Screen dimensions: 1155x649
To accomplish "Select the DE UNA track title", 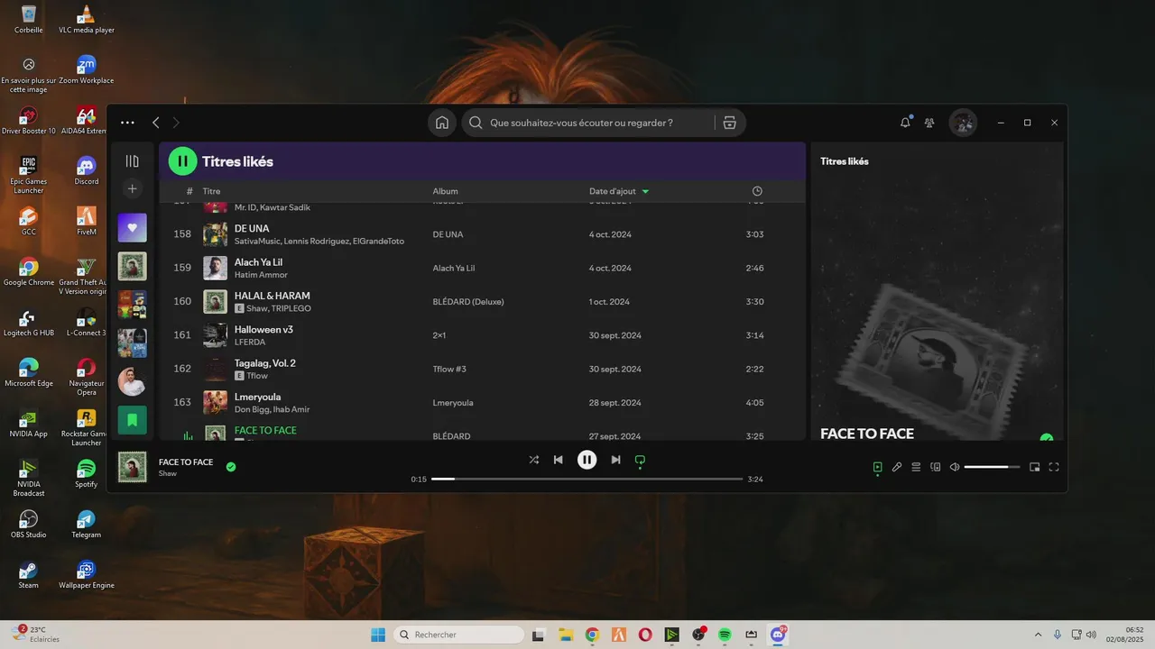I will click(x=252, y=229).
